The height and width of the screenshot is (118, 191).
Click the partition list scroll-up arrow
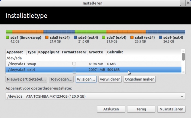(x=183, y=51)
